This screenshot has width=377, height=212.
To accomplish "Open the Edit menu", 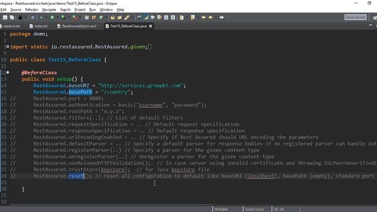I will (x=4, y=9).
